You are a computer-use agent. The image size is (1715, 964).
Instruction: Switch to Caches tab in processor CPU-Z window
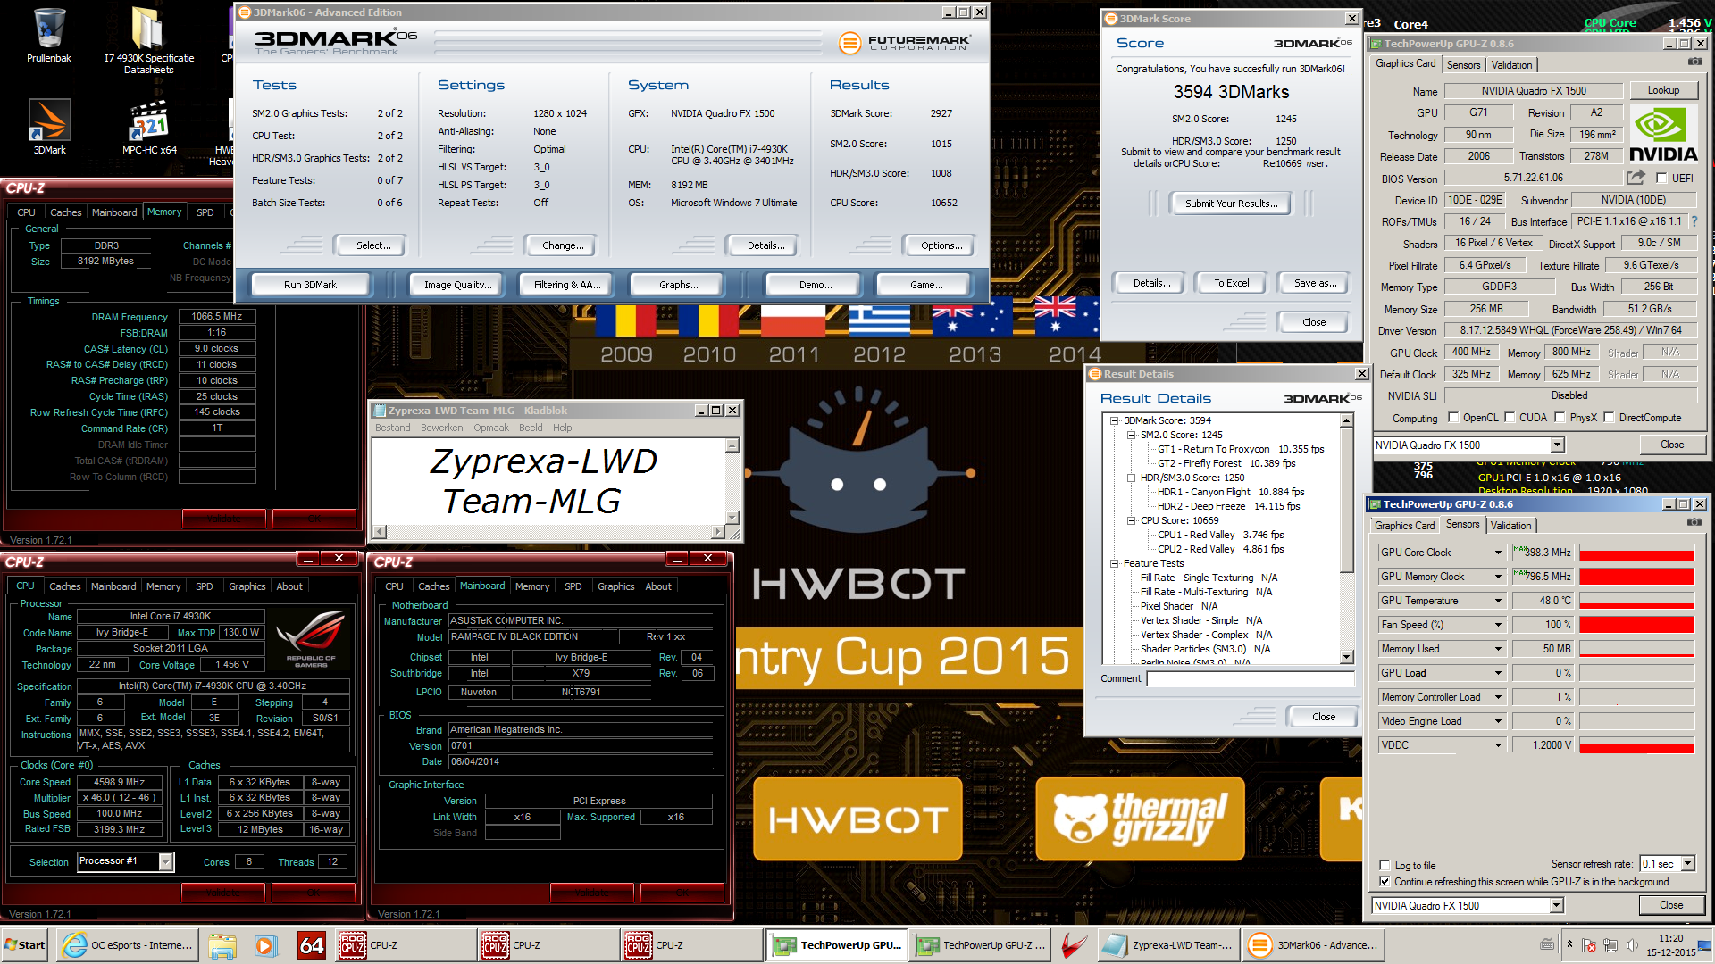64,586
